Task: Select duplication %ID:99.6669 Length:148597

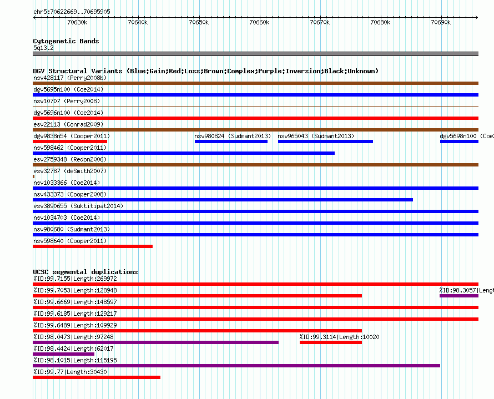Action: (75, 302)
